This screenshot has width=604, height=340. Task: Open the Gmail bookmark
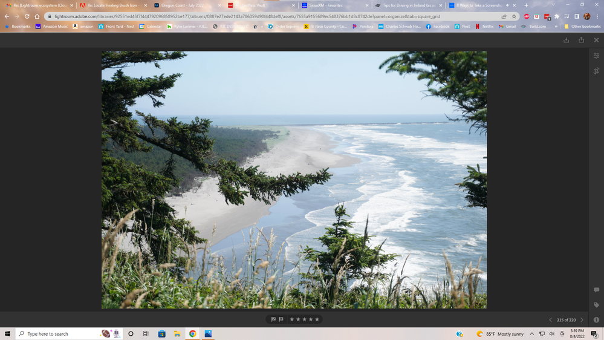click(x=507, y=27)
